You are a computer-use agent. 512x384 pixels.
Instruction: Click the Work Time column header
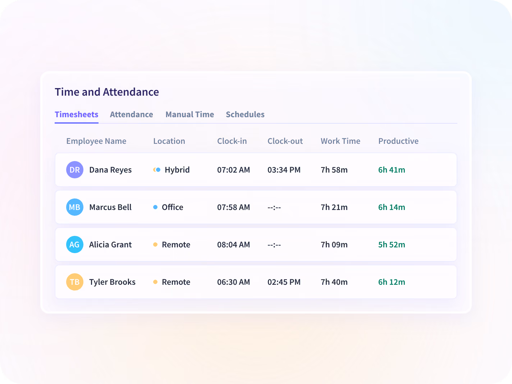point(340,141)
